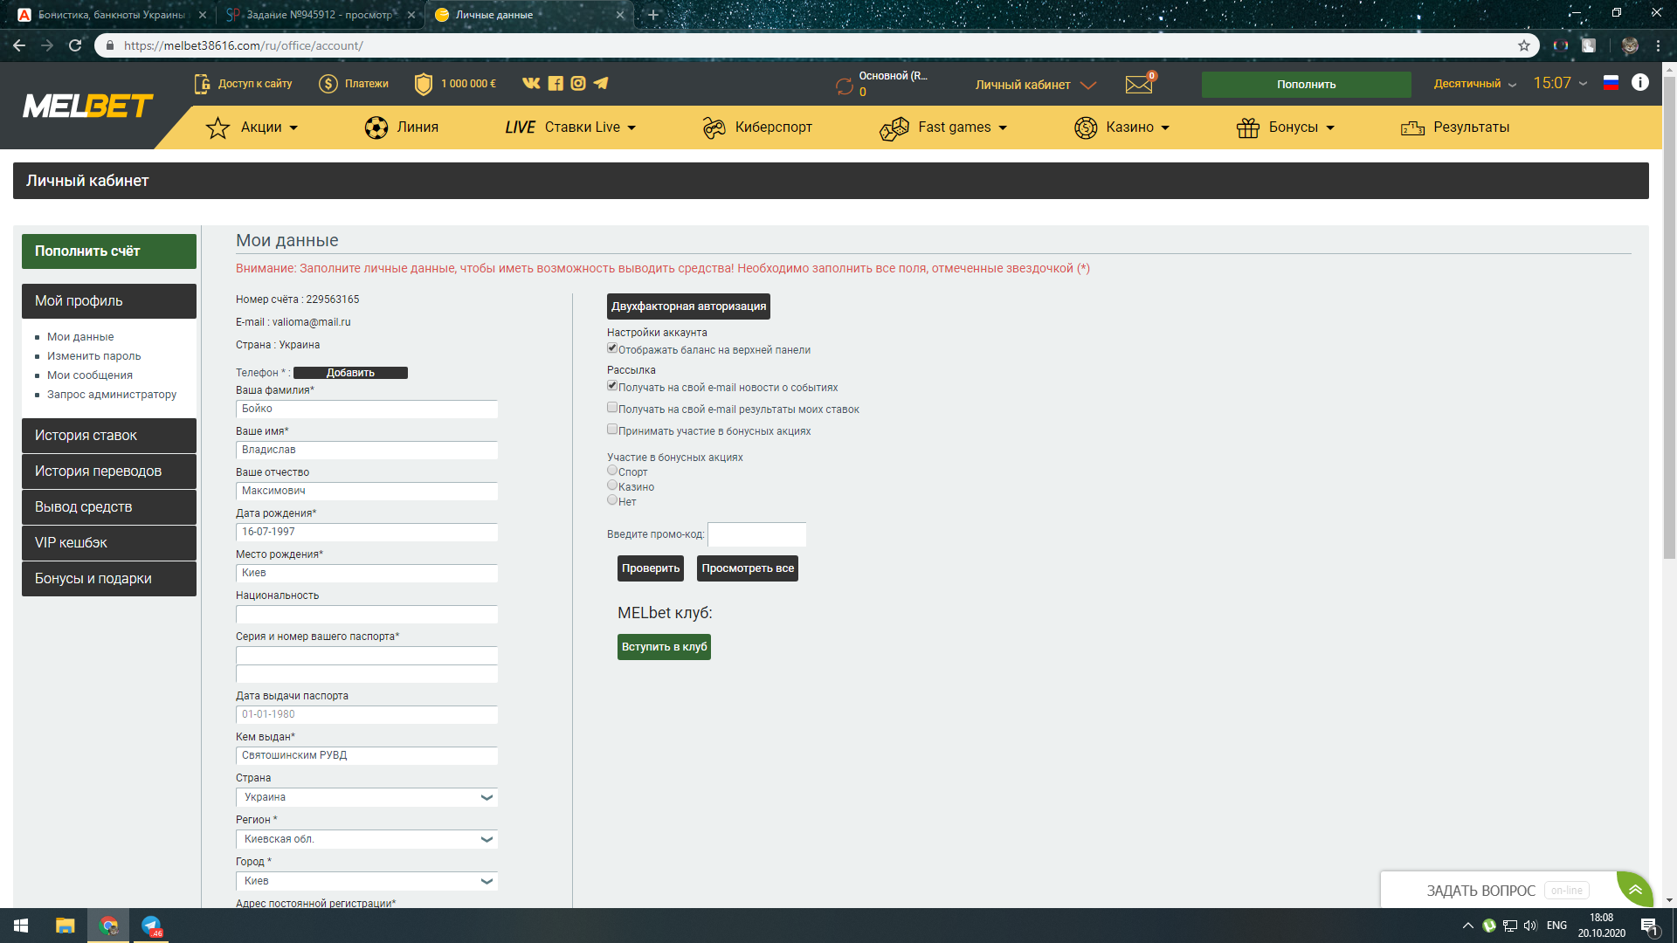Click вступить в клуб MELbet button
This screenshot has height=943, width=1677.
pyautogui.click(x=665, y=646)
